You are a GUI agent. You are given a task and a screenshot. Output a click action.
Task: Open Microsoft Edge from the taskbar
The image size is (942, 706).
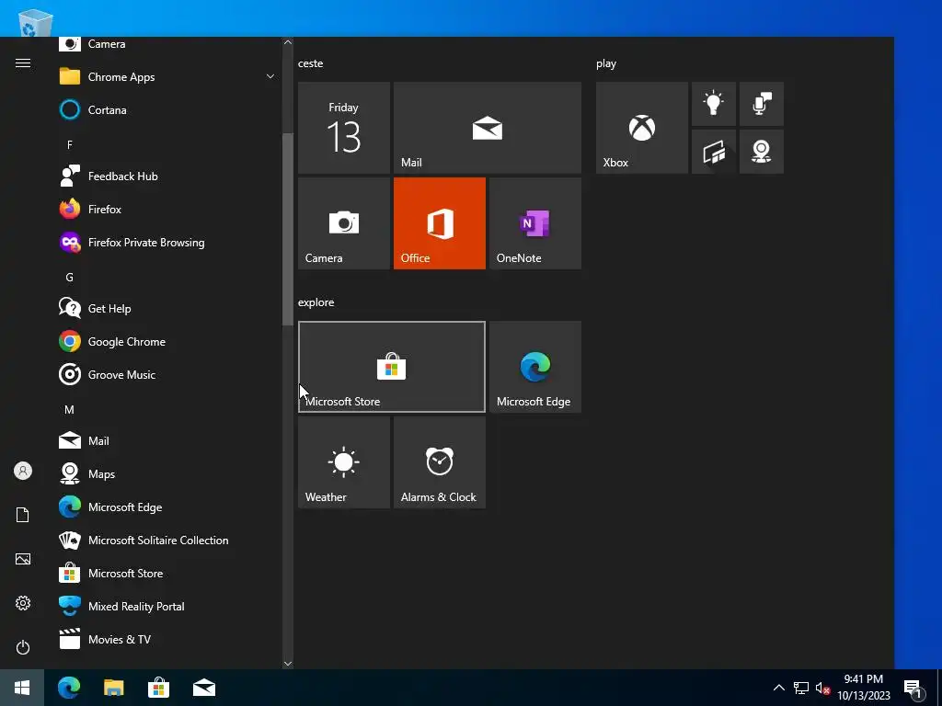click(x=68, y=688)
